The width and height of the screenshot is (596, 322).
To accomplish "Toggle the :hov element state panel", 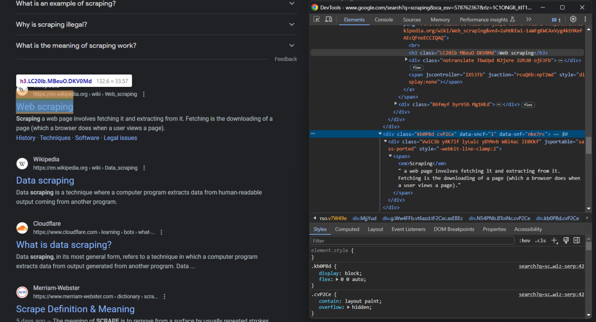I will tap(525, 241).
